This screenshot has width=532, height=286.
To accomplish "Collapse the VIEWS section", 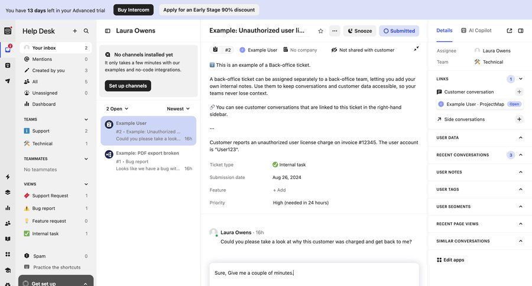I will [86, 184].
